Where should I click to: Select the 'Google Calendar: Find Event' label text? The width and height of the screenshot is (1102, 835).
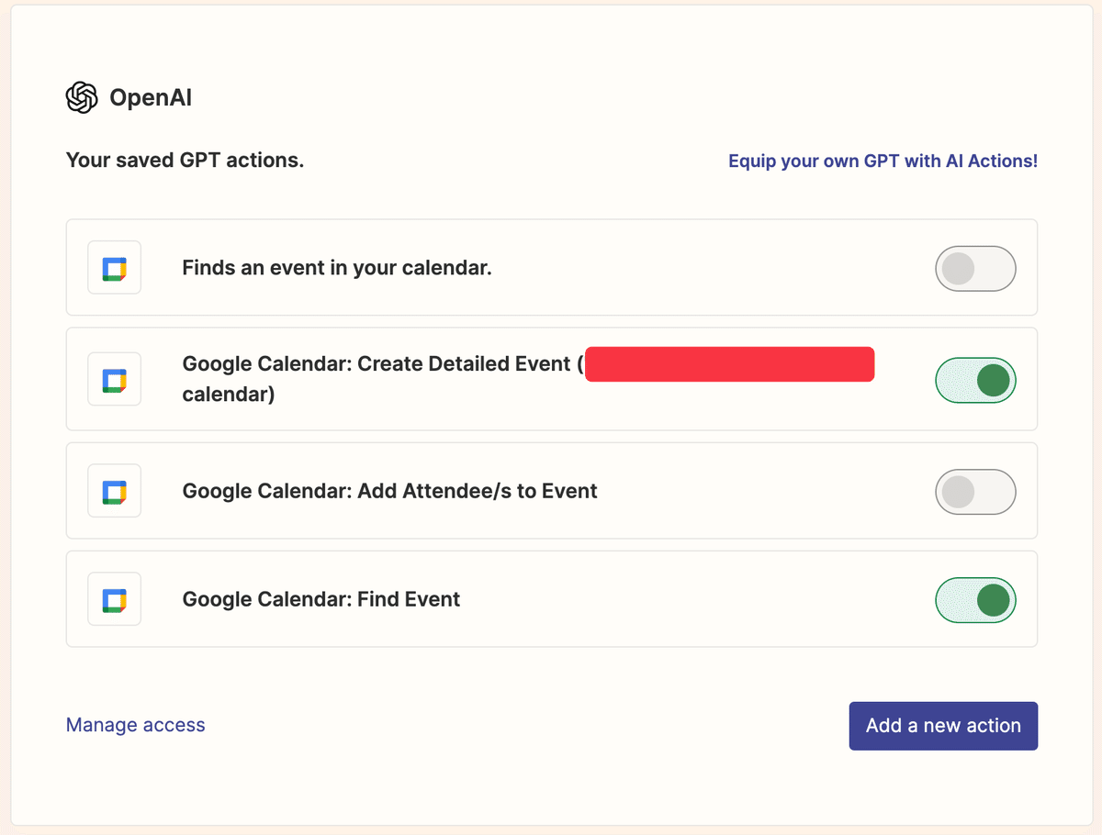(x=321, y=599)
